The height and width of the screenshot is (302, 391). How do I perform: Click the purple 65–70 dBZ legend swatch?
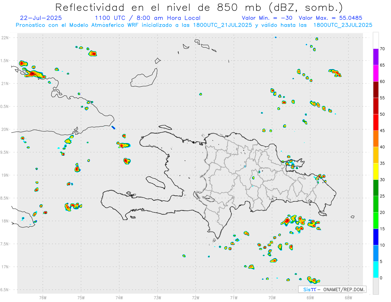376,57
